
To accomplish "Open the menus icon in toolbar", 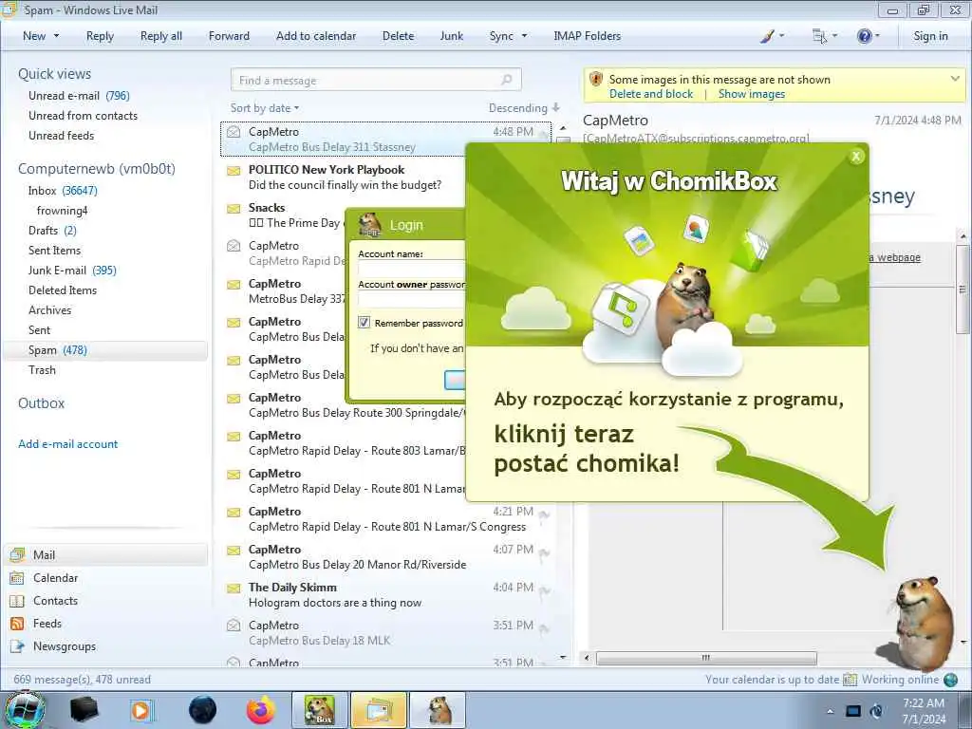I will click(819, 37).
